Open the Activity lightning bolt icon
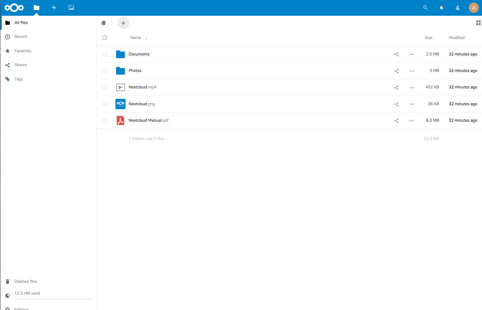The width and height of the screenshot is (482, 310). tap(54, 8)
